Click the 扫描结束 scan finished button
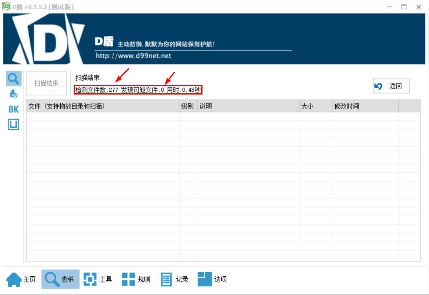This screenshot has height=295, width=429. 46,83
